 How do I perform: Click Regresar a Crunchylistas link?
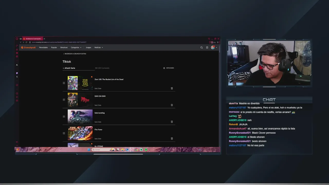(75, 54)
